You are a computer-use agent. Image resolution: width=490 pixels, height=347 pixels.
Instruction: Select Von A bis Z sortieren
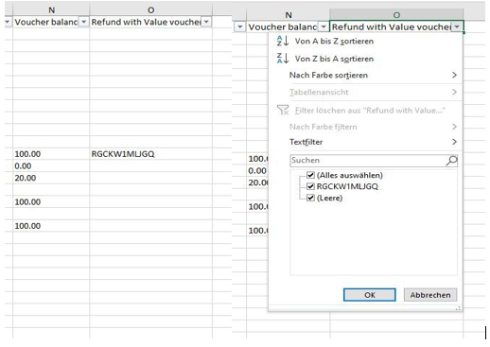(334, 41)
